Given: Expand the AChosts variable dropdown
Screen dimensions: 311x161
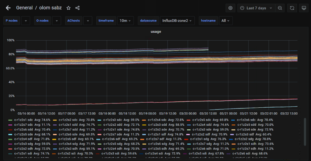Looking at the screenshot, I should [x=88, y=21].
